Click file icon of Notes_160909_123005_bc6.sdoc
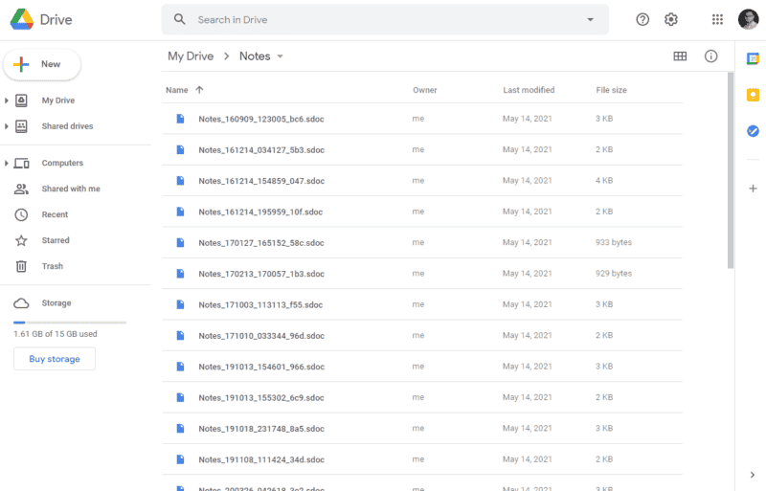The width and height of the screenshot is (766, 491). point(180,119)
